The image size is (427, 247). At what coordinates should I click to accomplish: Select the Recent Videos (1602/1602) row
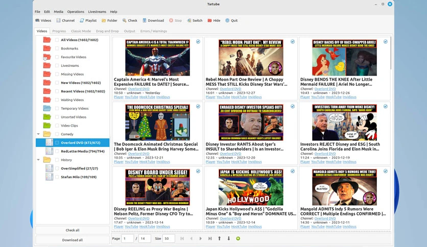click(73, 91)
